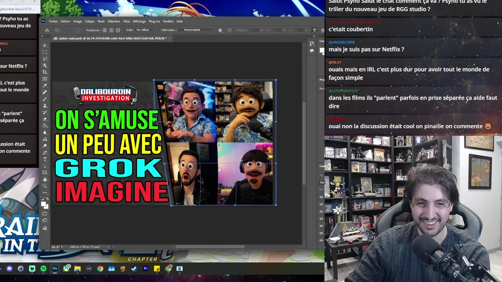Open the Sélection menu
The height and width of the screenshot is (282, 502).
tap(114, 22)
